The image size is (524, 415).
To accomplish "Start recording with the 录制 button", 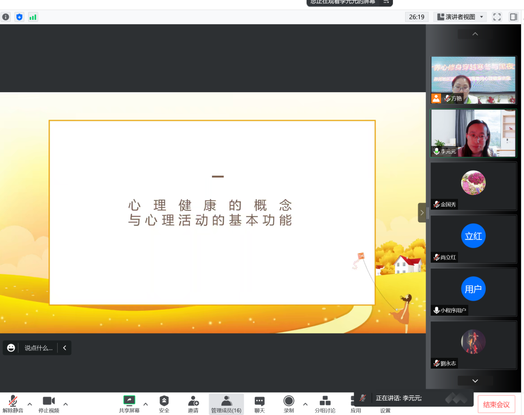I will 289,404.
